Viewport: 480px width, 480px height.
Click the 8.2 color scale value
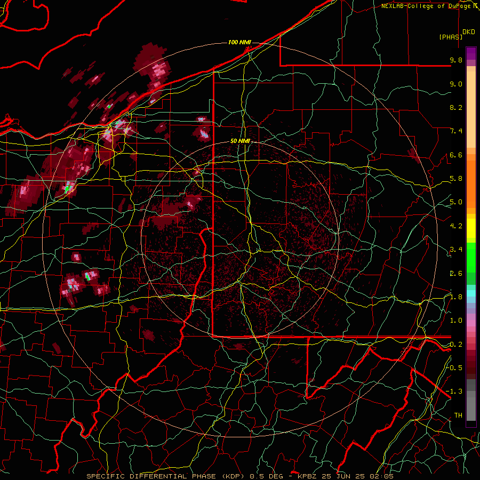coord(456,107)
